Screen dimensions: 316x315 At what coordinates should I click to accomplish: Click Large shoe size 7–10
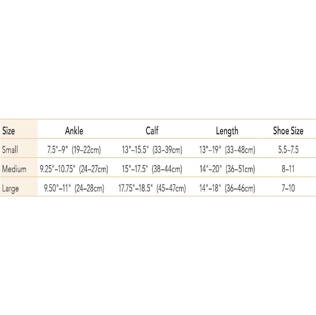(x=288, y=188)
